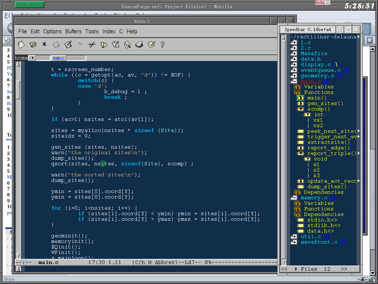Screen dimensions: 378x284
Task: Expand the wavefront.c file entry
Action: point(294,242)
